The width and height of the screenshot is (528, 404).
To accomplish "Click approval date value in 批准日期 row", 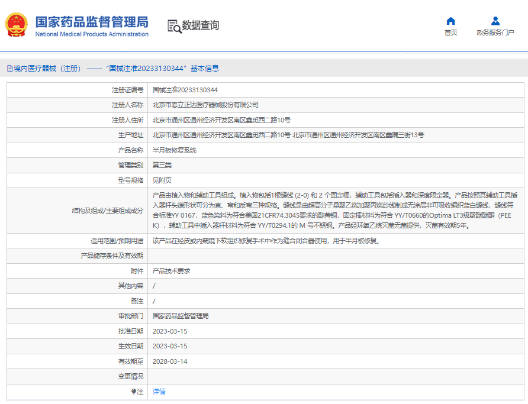I will [x=170, y=331].
